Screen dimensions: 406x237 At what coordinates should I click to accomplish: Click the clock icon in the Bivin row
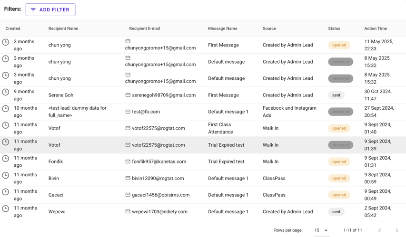pos(5,175)
